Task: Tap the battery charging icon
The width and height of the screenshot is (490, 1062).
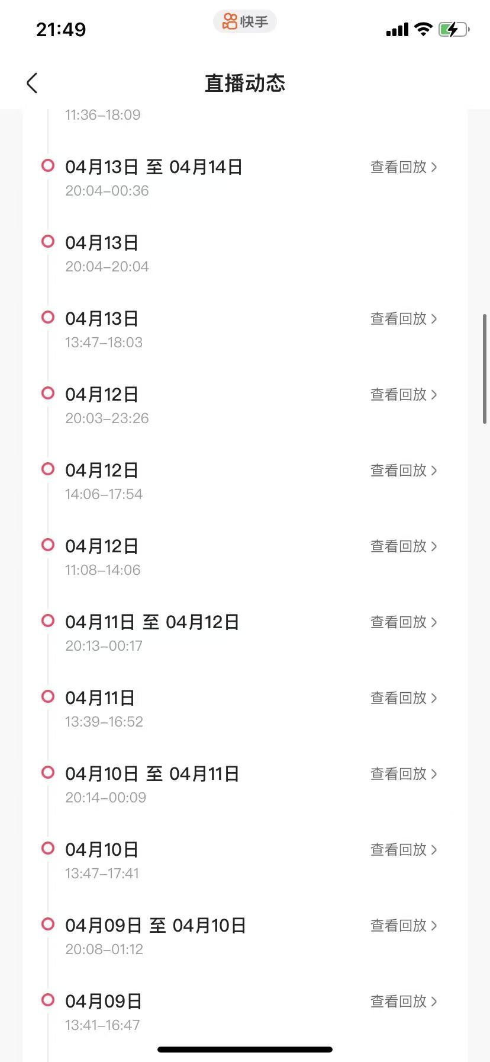Action: click(453, 29)
